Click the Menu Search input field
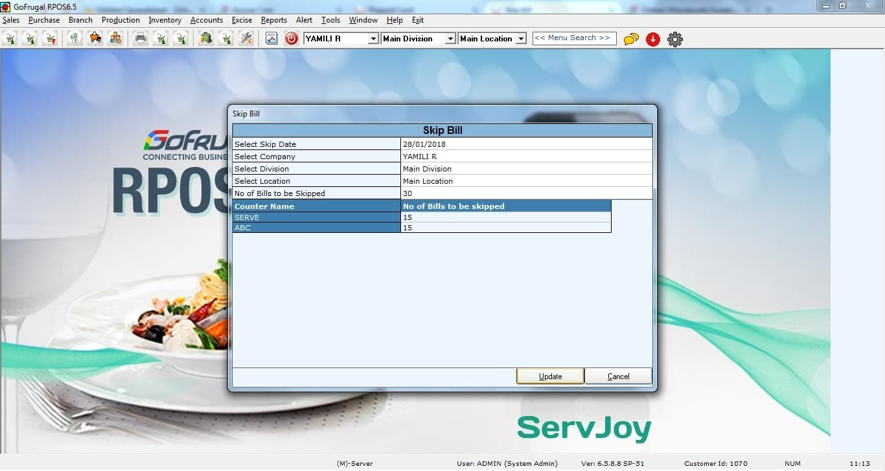Image resolution: width=885 pixels, height=471 pixels. 575,38
